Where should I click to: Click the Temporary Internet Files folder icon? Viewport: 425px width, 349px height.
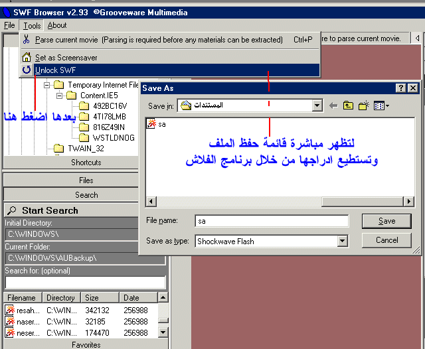coord(58,85)
